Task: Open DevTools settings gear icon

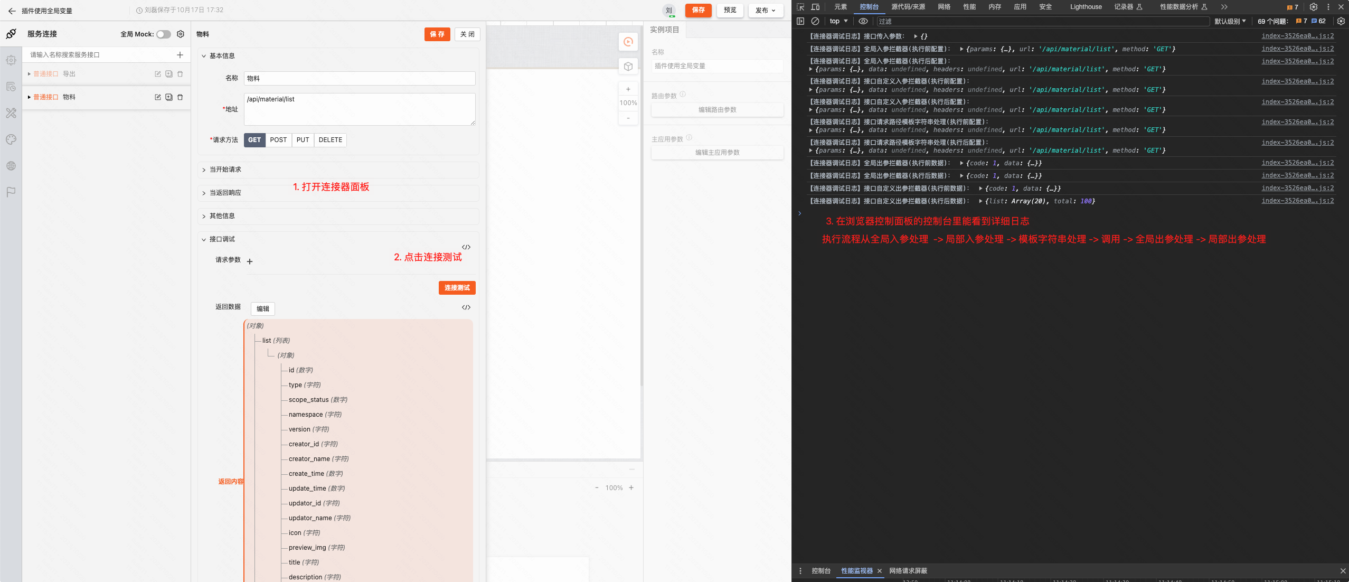Action: click(x=1314, y=7)
